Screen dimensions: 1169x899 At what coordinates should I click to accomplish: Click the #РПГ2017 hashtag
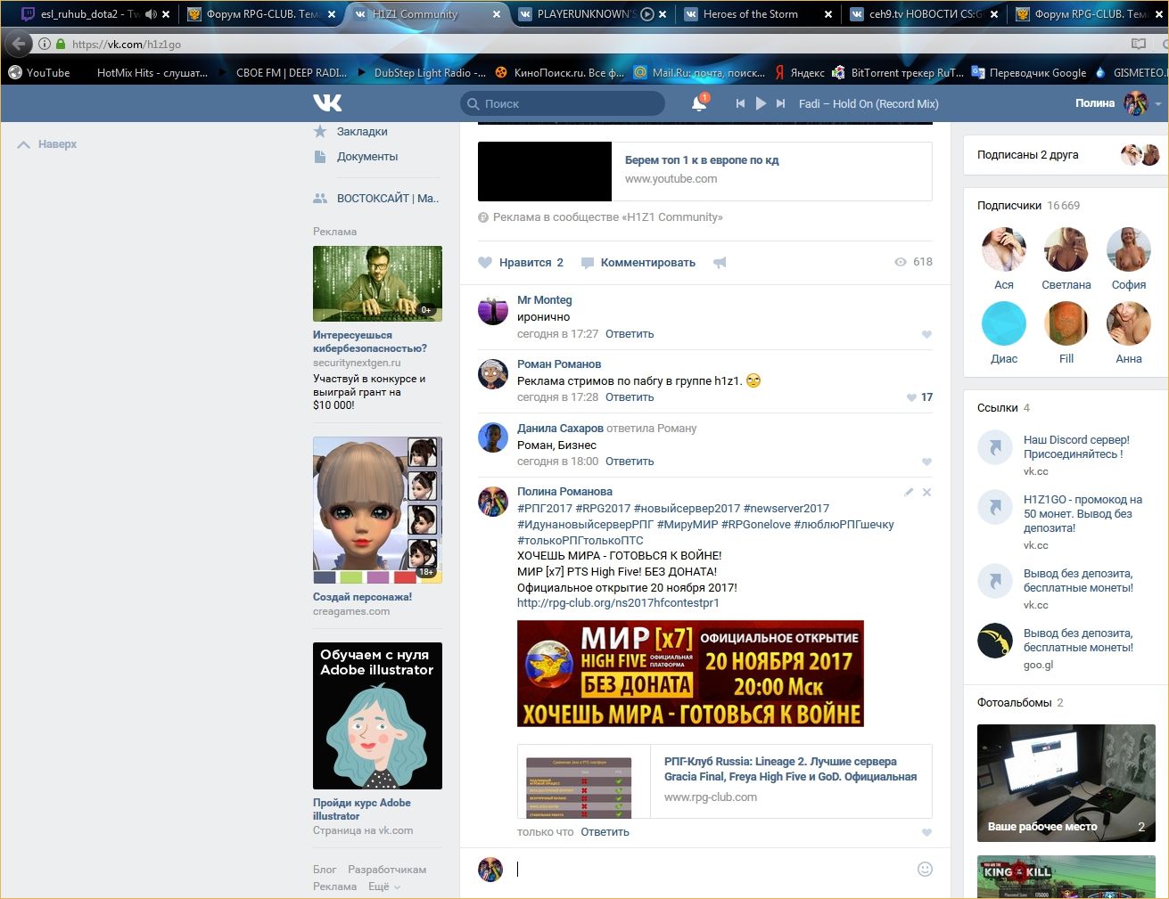coord(545,509)
